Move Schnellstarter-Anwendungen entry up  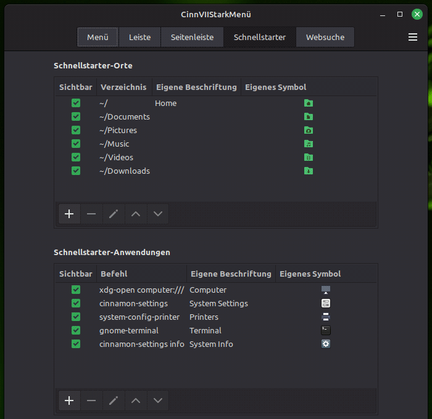tap(136, 401)
